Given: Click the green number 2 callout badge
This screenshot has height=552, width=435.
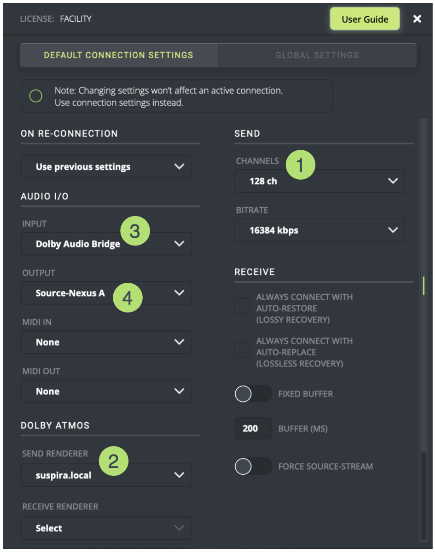Looking at the screenshot, I should [x=113, y=461].
